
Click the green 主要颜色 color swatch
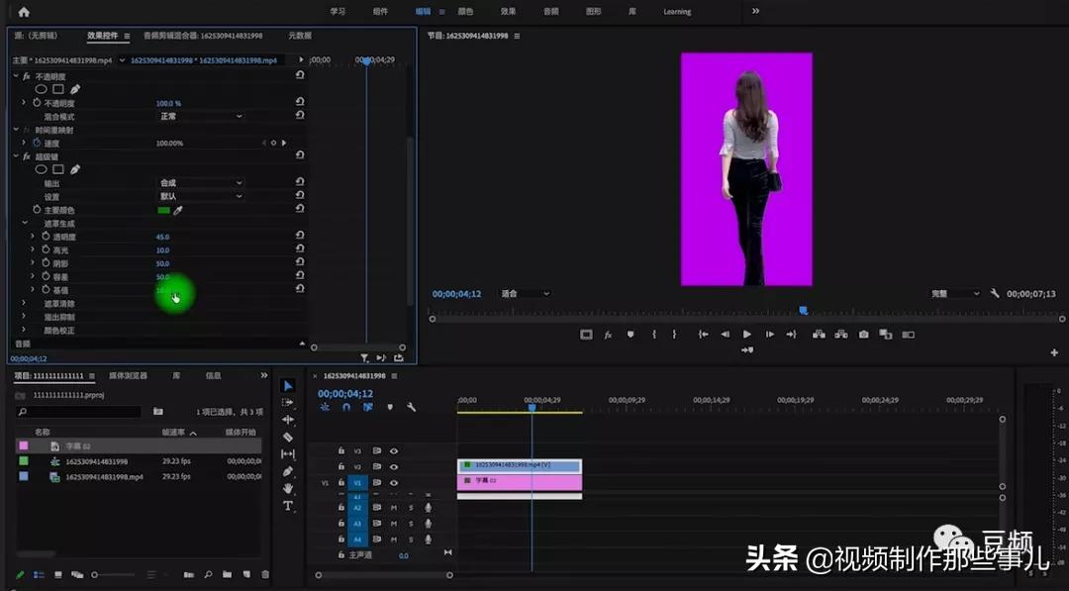[164, 210]
